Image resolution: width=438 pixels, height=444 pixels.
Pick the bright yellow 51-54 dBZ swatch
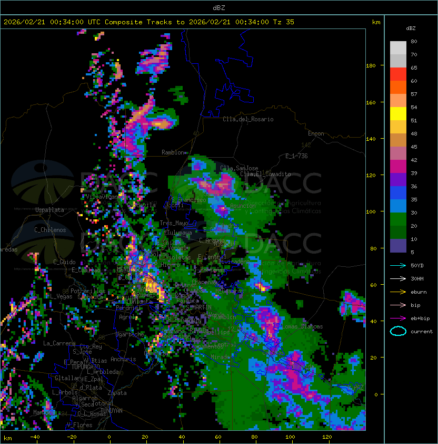[398, 114]
